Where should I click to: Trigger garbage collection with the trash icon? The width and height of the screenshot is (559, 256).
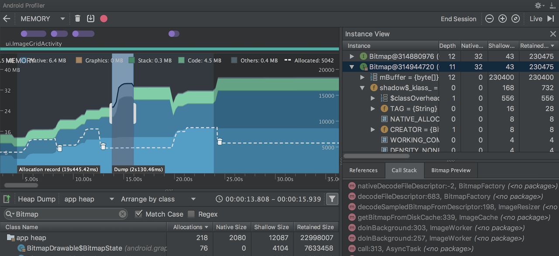(x=77, y=18)
